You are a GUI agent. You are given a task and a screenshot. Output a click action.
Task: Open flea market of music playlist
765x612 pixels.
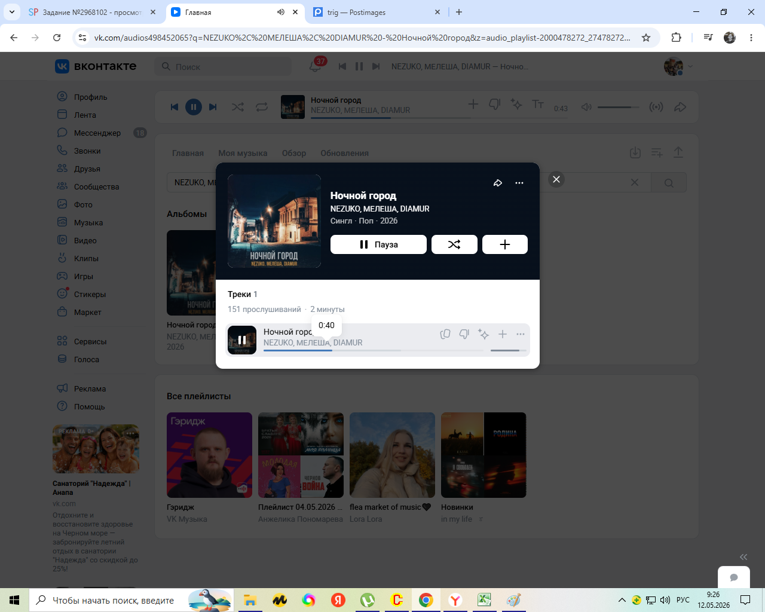pos(392,455)
